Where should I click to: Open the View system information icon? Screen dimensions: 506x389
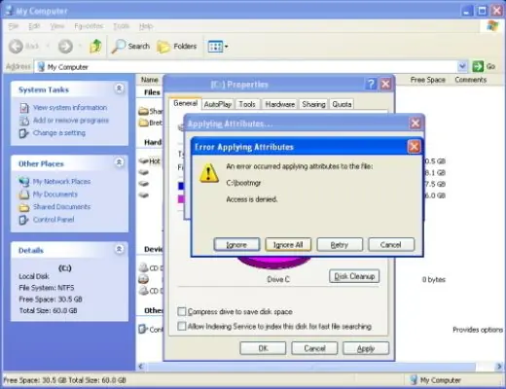(24, 108)
